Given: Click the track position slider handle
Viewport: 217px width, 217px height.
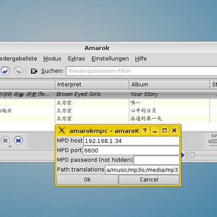Looking at the screenshot, I should click(x=192, y=155).
